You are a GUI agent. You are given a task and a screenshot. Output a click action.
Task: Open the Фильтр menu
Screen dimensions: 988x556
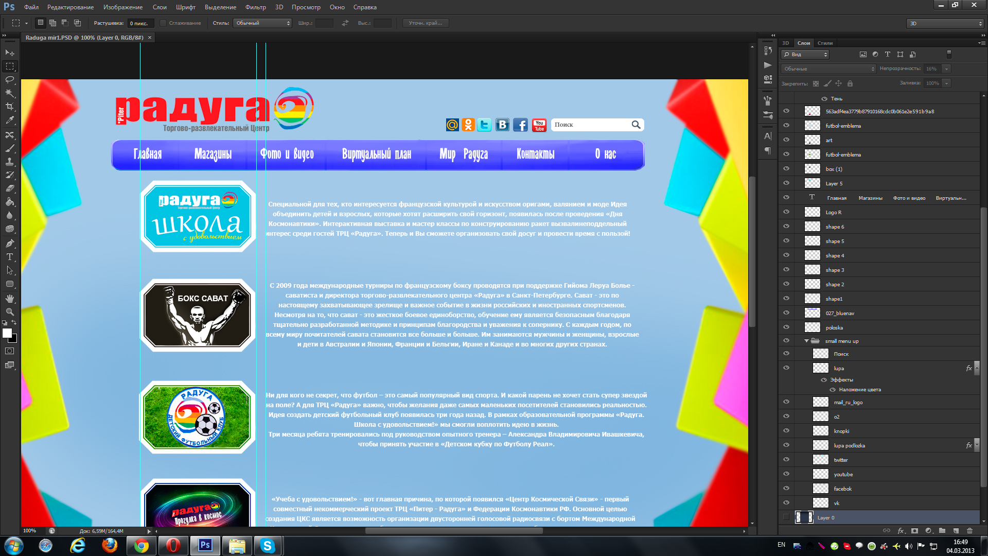click(x=255, y=7)
